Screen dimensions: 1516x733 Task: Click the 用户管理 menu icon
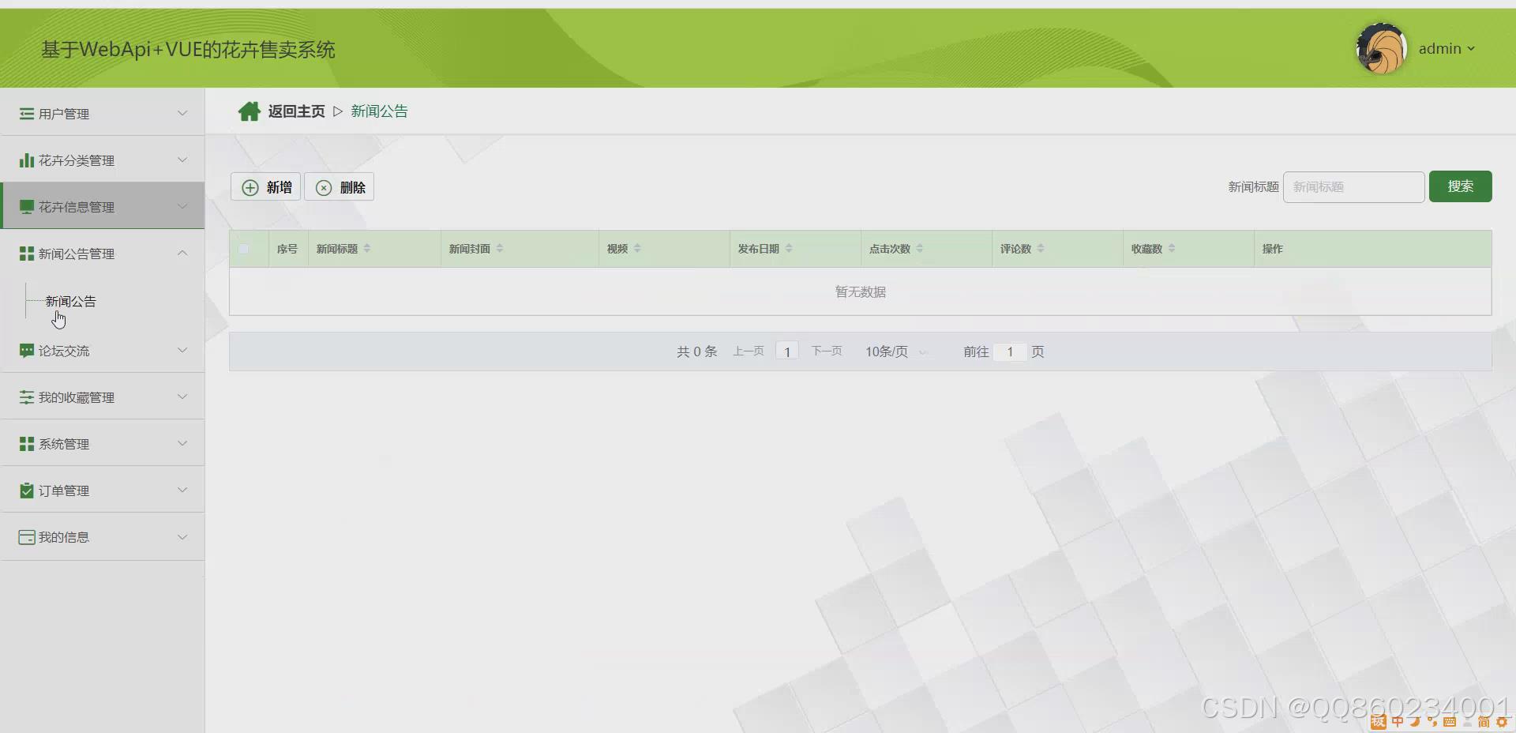(27, 114)
